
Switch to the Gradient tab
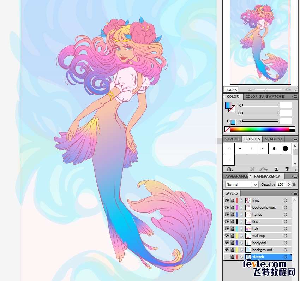click(x=274, y=139)
